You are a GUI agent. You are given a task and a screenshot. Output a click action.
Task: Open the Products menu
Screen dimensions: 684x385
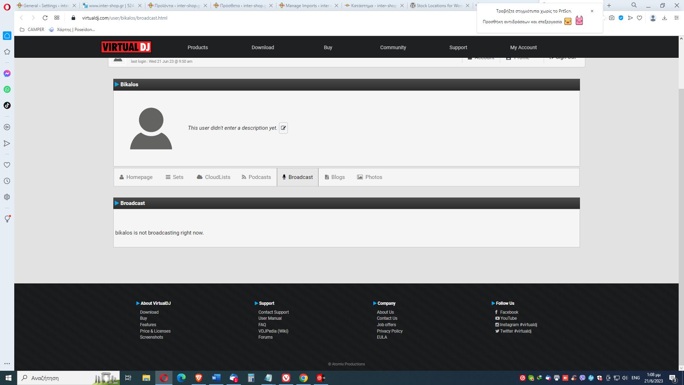(198, 47)
